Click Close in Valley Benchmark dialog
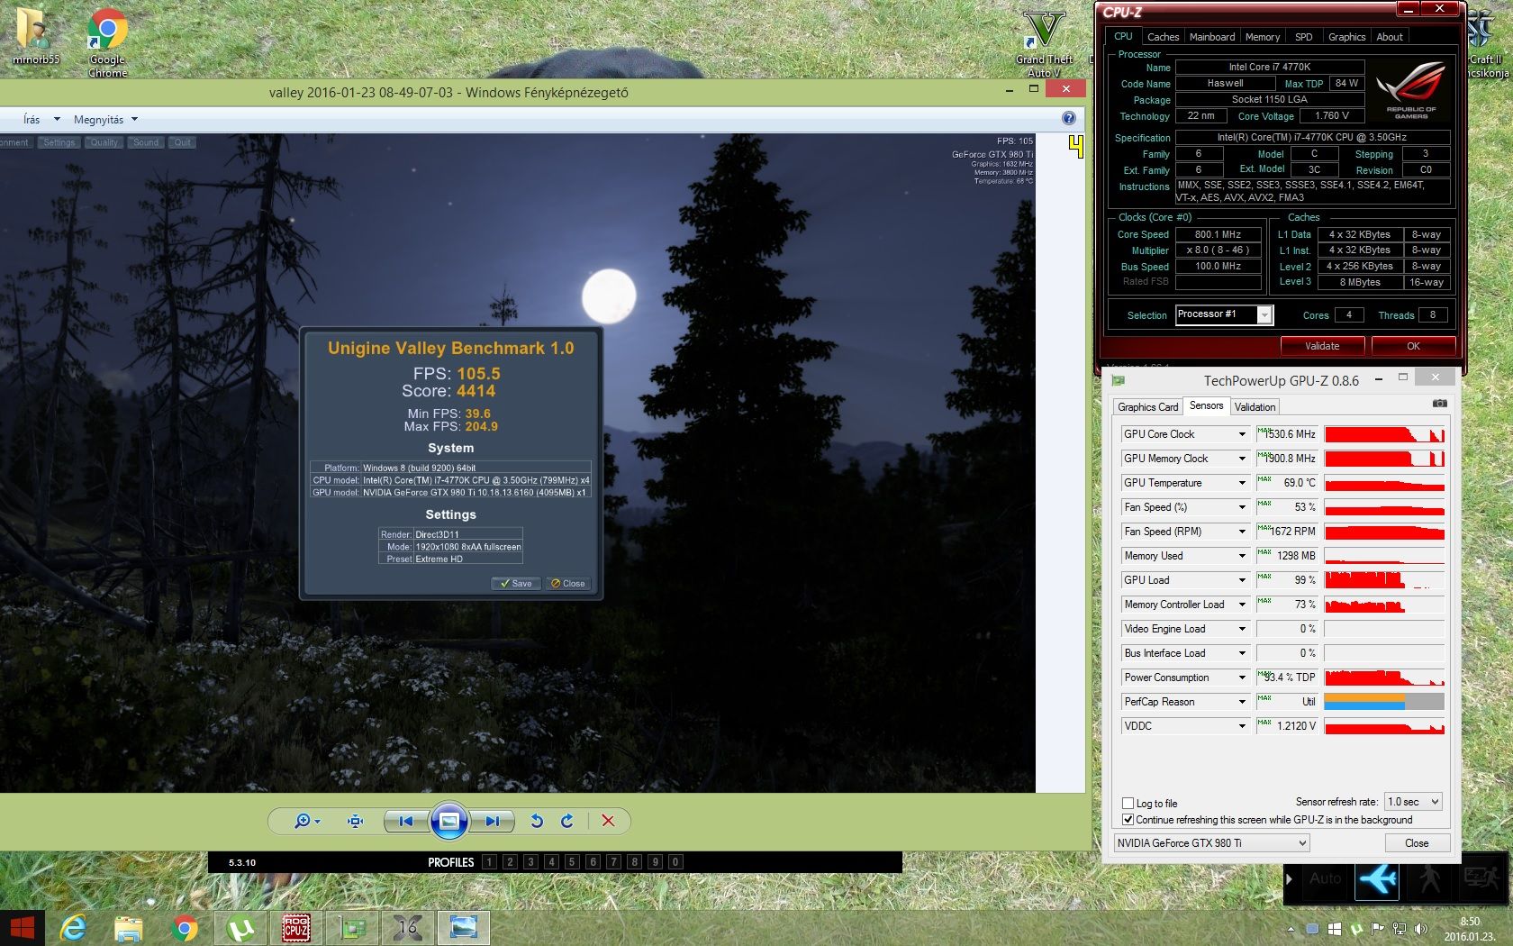Image resolution: width=1513 pixels, height=946 pixels. [567, 583]
